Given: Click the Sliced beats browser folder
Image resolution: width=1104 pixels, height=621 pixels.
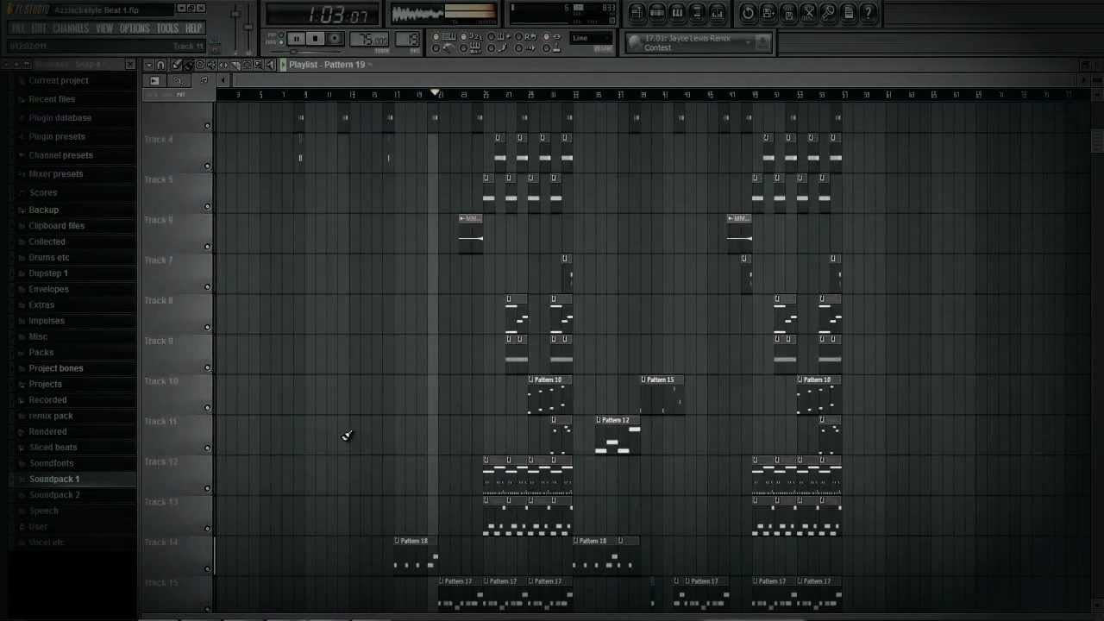Looking at the screenshot, I should coord(53,447).
